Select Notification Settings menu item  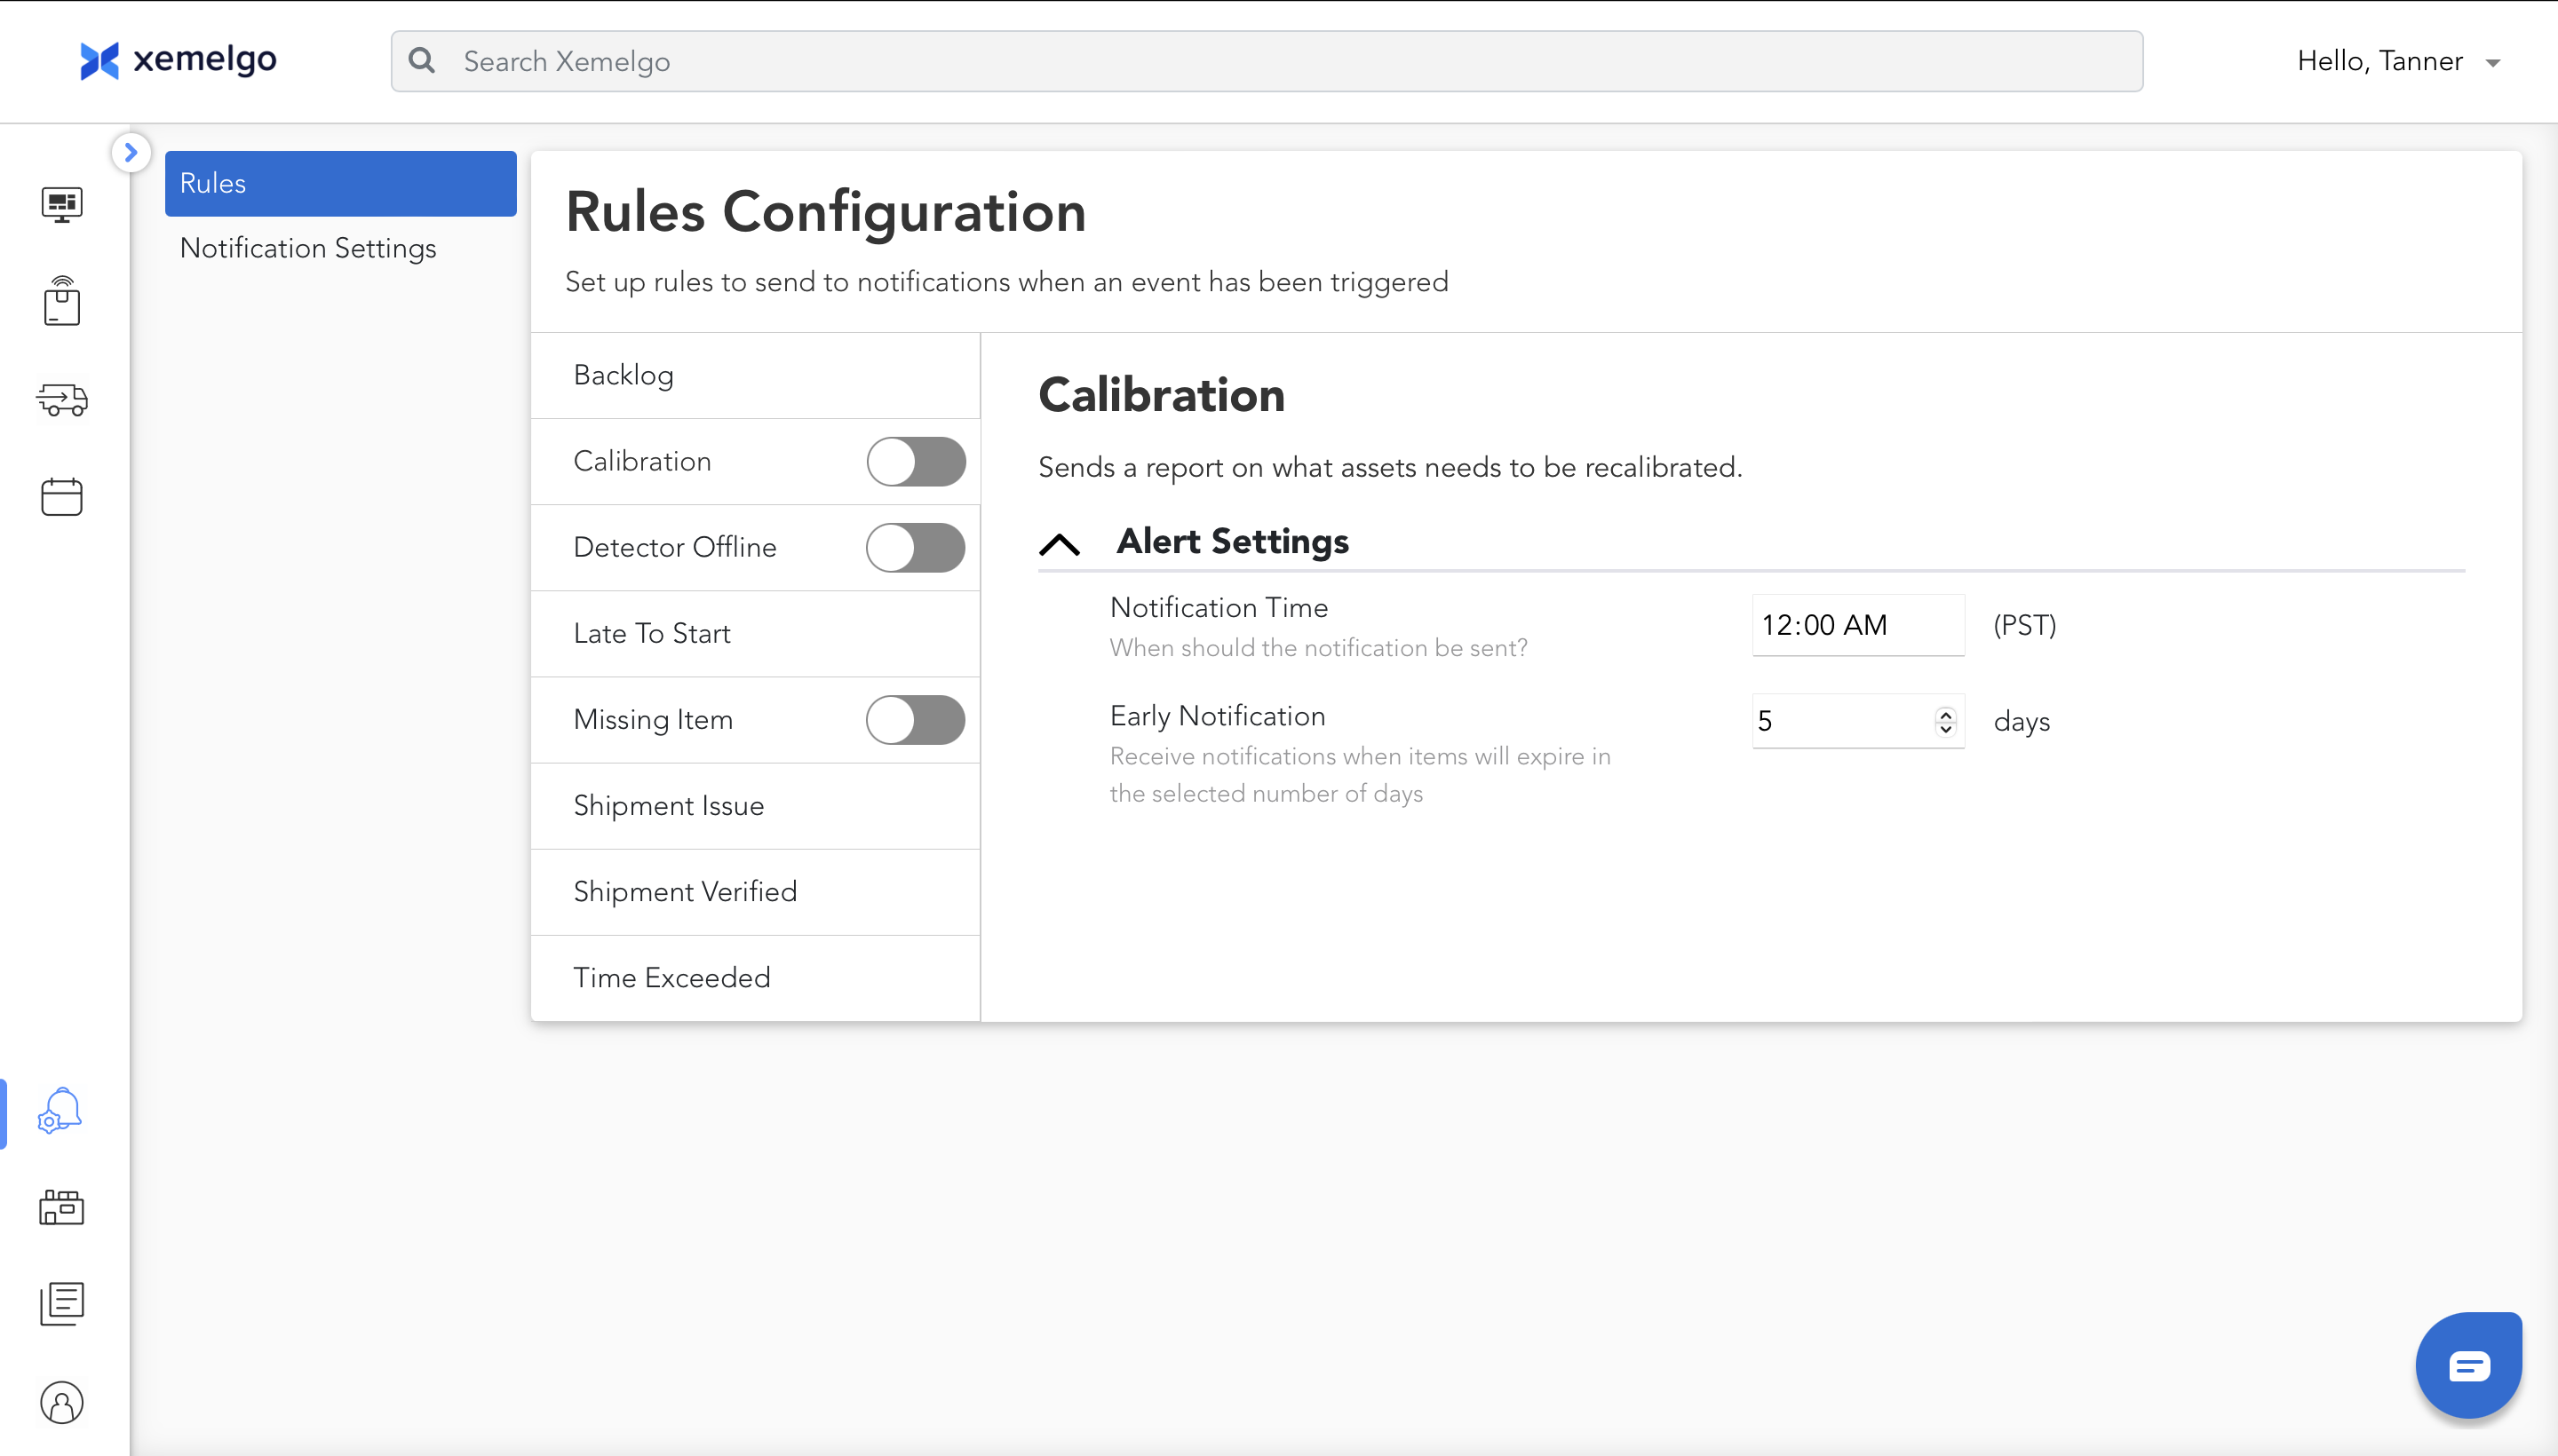click(x=308, y=248)
